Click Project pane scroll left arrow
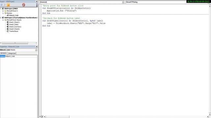Screen dimensions: 211x118 click(1, 43)
